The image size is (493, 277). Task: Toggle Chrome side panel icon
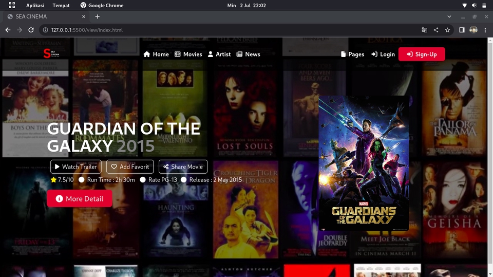tap(462, 30)
